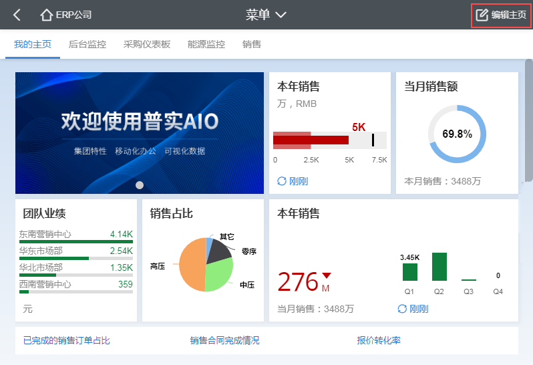Click the carousel dot indicator on banner
Screen dimensions: 533x365
[x=140, y=185]
